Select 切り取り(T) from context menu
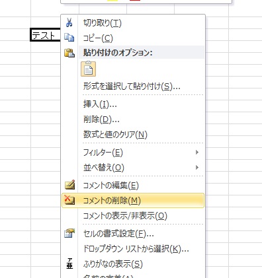This screenshot has height=278, width=262. pos(103,23)
